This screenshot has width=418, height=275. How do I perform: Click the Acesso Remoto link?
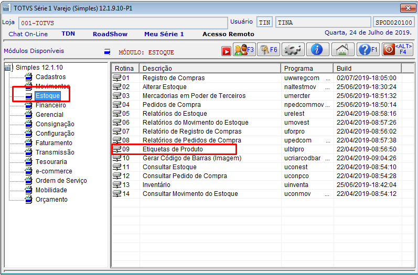pos(229,34)
